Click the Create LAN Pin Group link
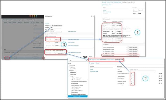 click(72, 32)
